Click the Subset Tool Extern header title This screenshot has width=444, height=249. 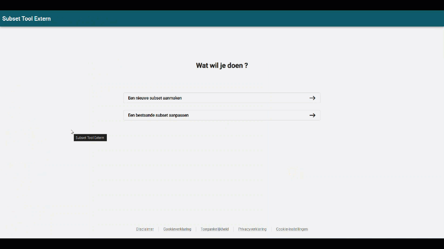26,19
